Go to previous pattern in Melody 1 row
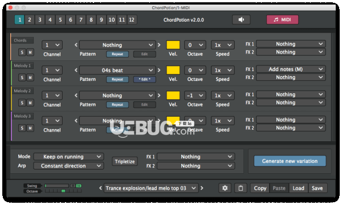The width and height of the screenshot is (342, 205). 76,70
